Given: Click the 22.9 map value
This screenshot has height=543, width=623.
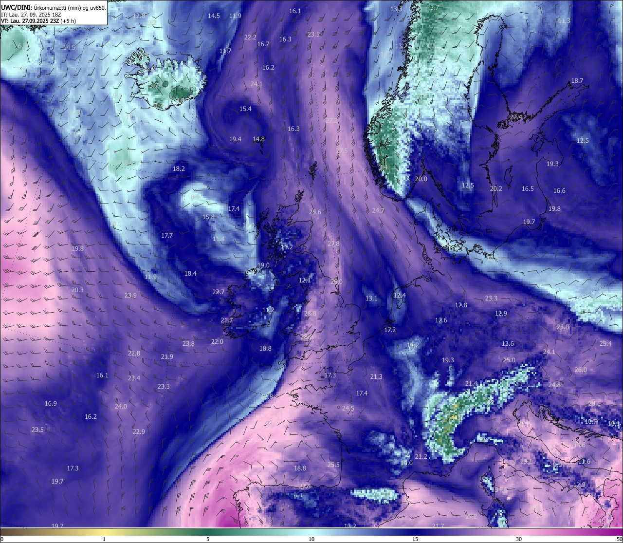Looking at the screenshot, I should coord(139,432).
